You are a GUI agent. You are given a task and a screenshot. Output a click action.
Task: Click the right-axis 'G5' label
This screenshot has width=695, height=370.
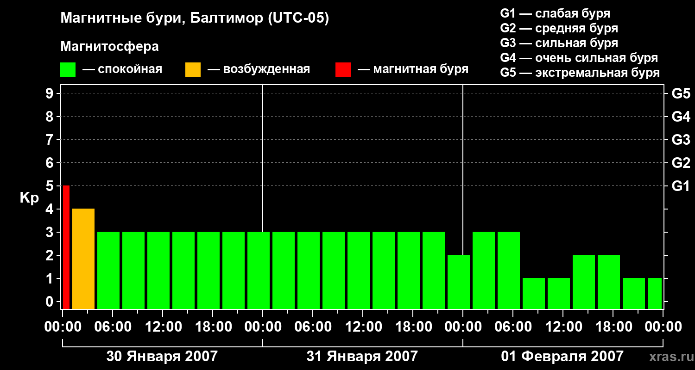coord(681,93)
